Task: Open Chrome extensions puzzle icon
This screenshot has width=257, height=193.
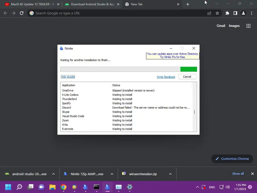Action: point(227,13)
